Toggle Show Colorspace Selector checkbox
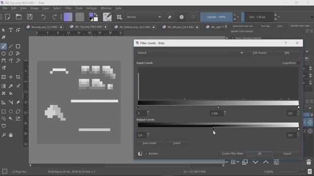The width and height of the screenshot is (314, 176). (x=233, y=38)
